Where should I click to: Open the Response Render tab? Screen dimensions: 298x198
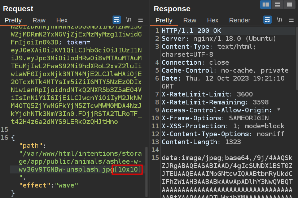click(x=240, y=20)
